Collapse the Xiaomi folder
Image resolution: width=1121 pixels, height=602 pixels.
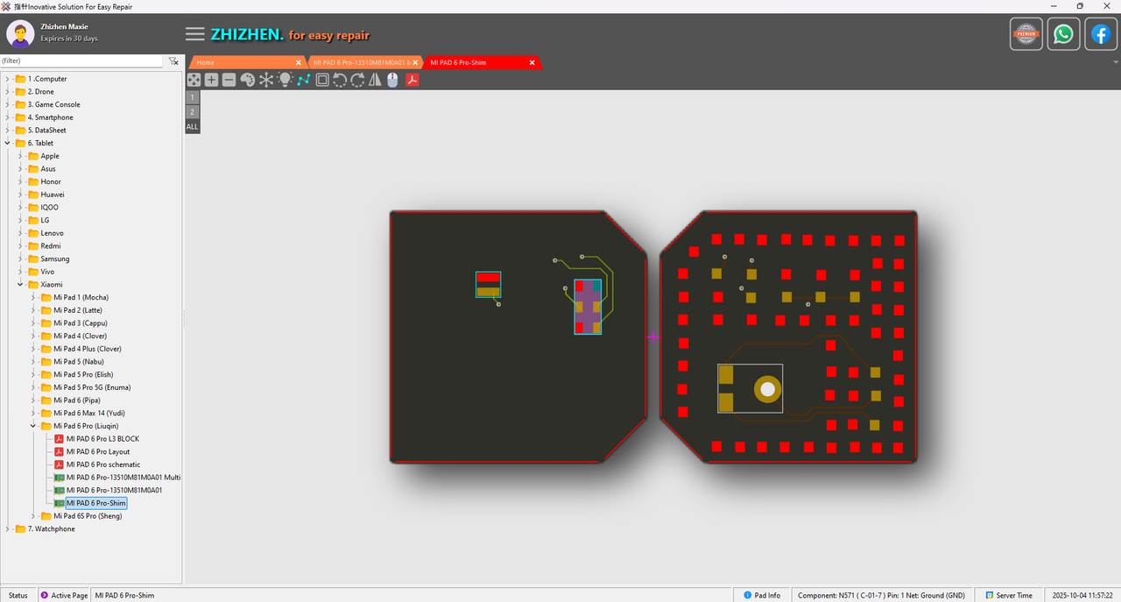(x=21, y=284)
